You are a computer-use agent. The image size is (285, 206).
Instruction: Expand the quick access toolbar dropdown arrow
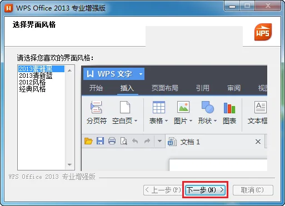pos(159,141)
